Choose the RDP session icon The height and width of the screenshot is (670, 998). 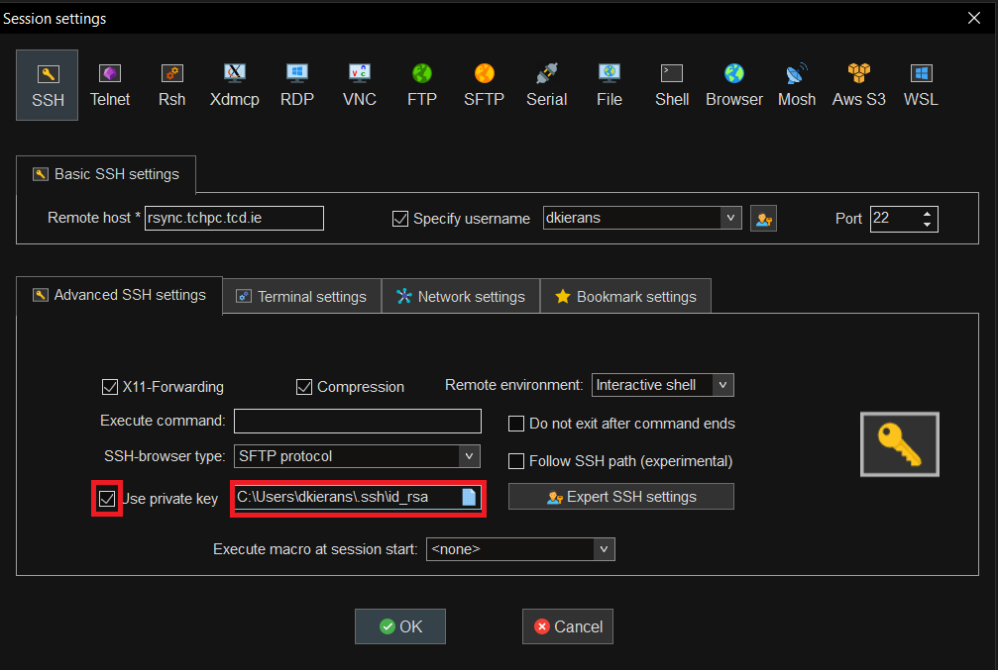[x=296, y=84]
